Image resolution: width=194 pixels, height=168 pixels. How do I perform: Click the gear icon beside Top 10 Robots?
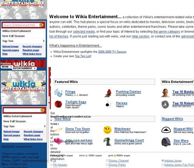[165, 104]
